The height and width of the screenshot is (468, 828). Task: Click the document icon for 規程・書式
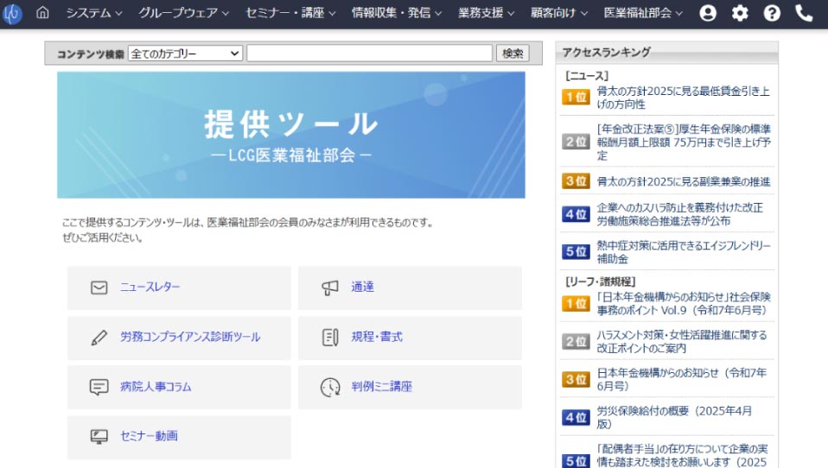click(x=330, y=337)
